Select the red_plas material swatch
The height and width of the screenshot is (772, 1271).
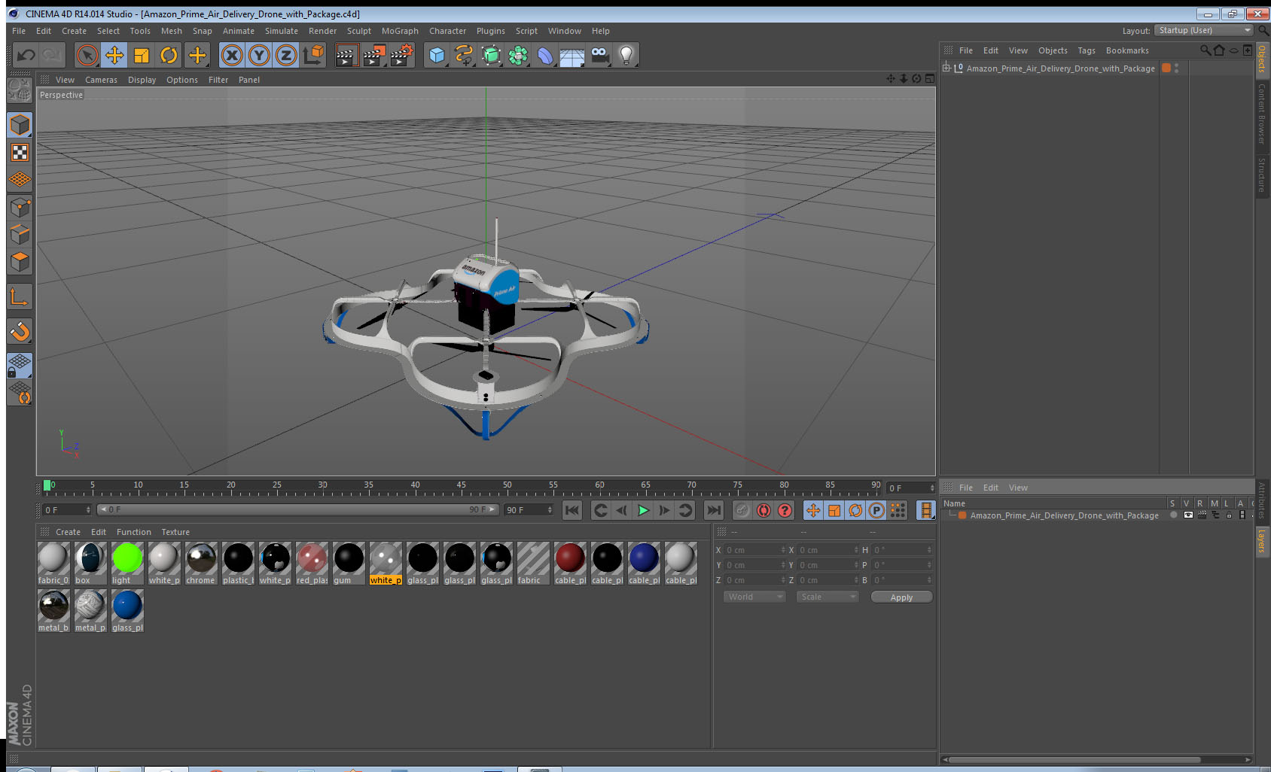312,563
